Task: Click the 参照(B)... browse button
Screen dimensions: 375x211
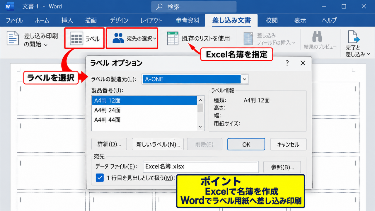Action: click(x=282, y=167)
